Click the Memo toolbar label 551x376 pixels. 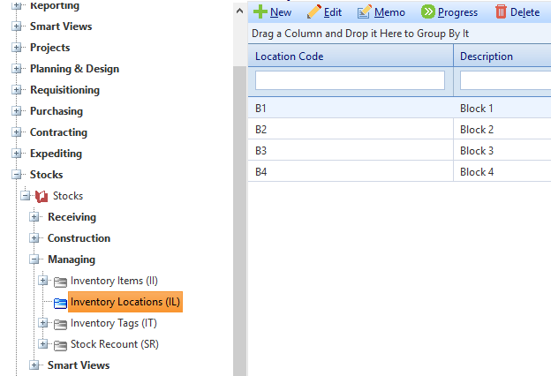(389, 12)
